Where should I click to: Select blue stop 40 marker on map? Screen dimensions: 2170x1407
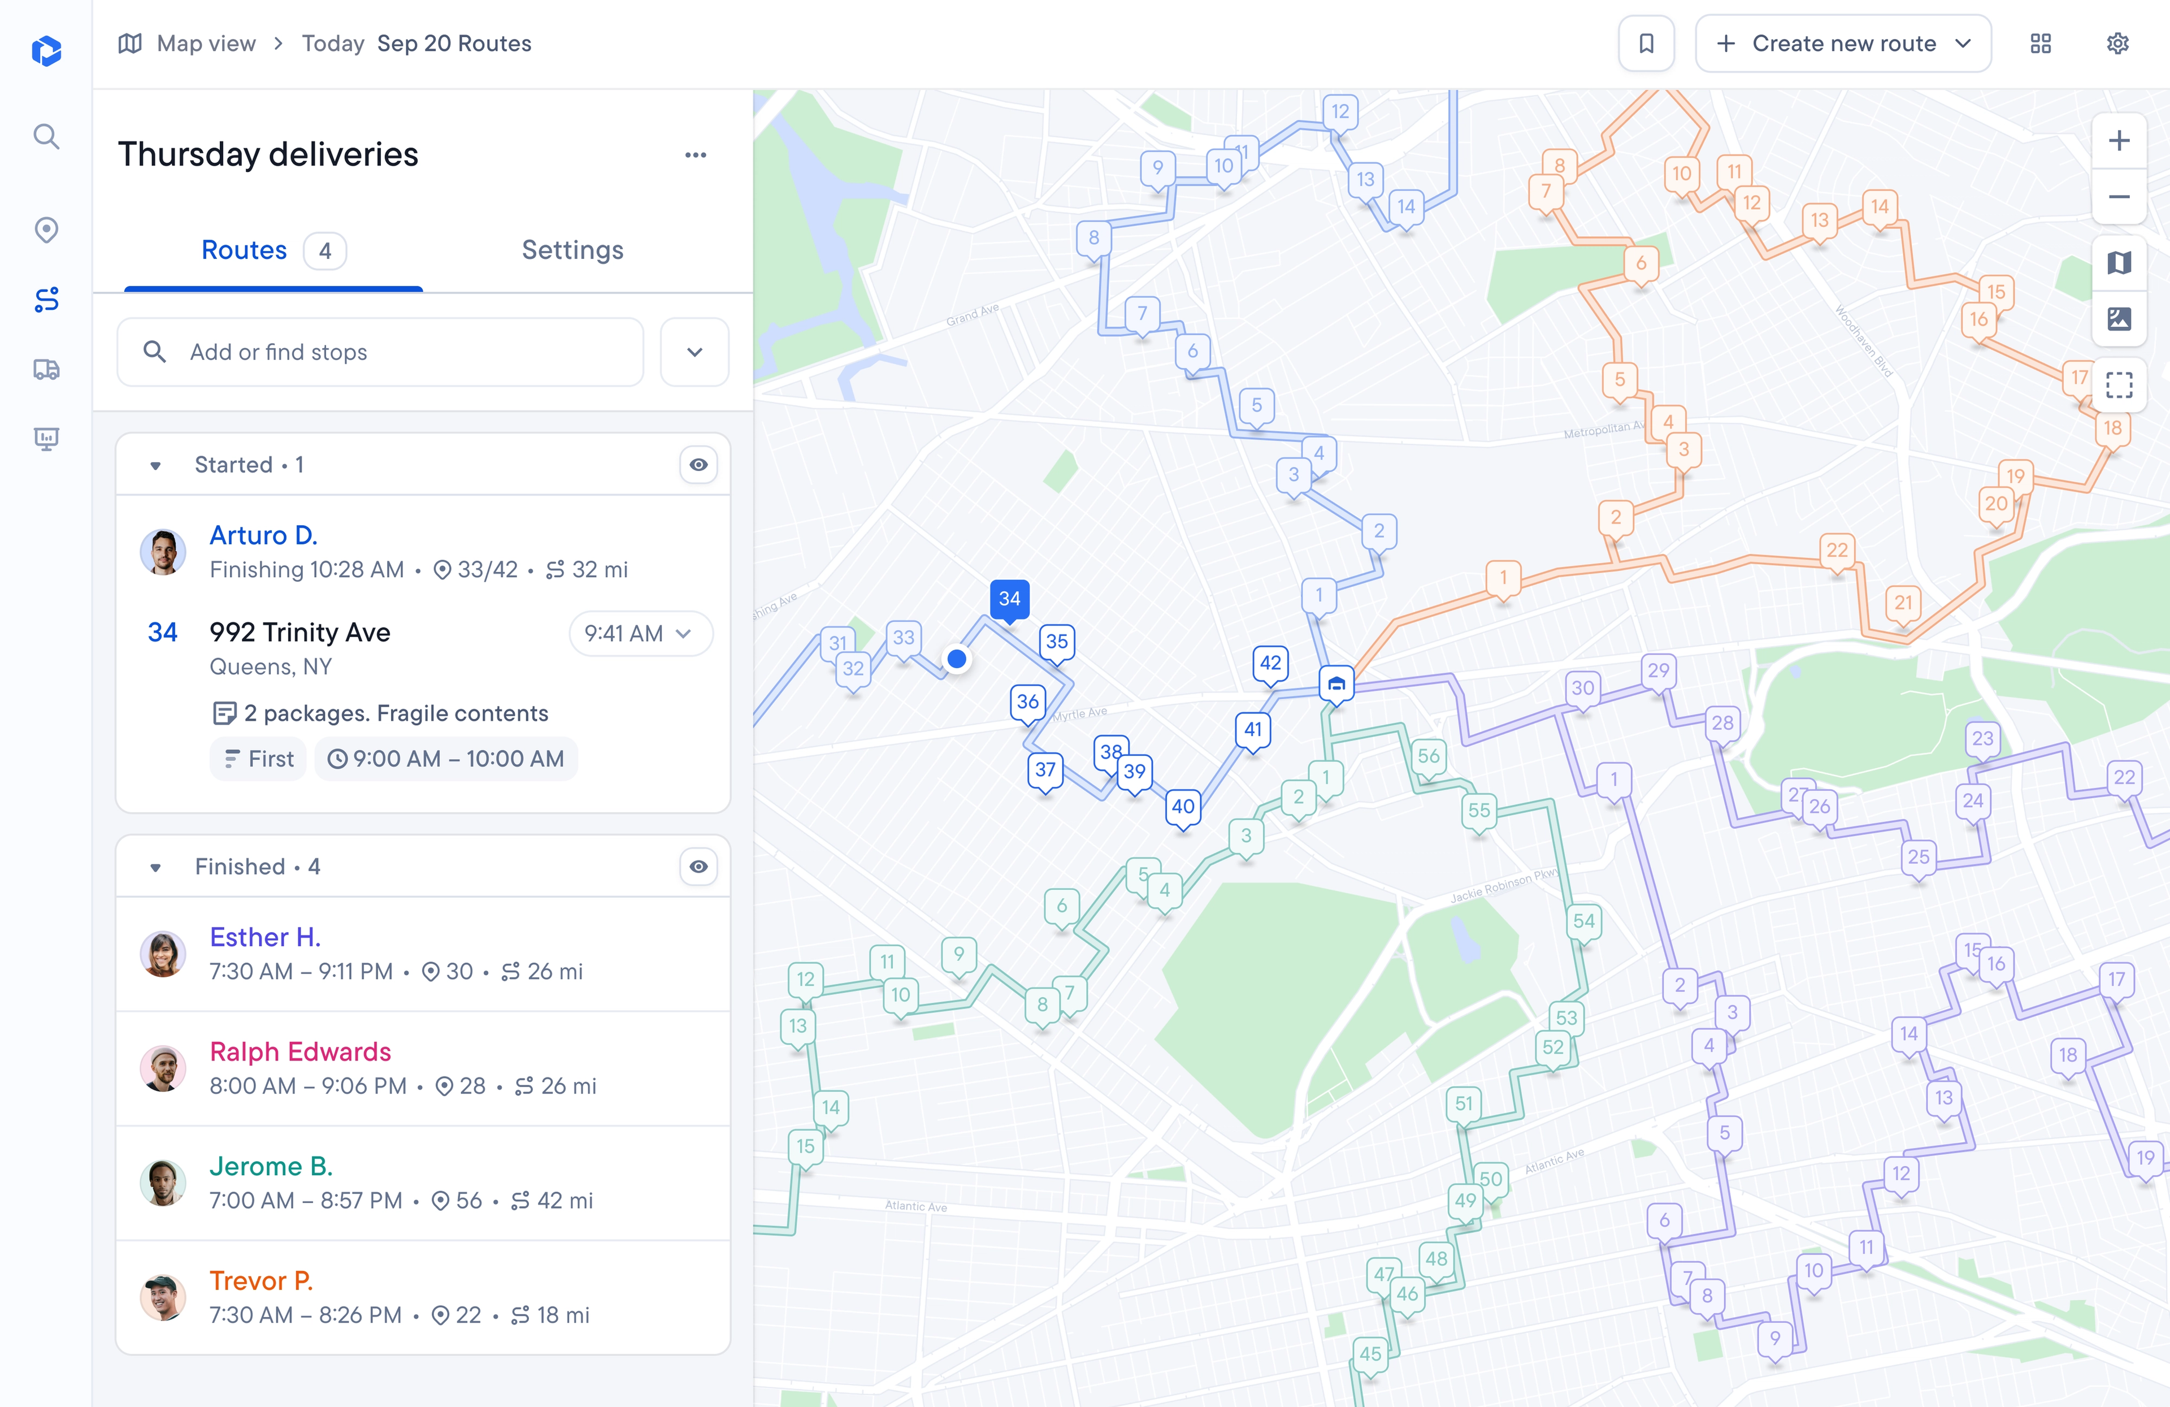click(1183, 808)
